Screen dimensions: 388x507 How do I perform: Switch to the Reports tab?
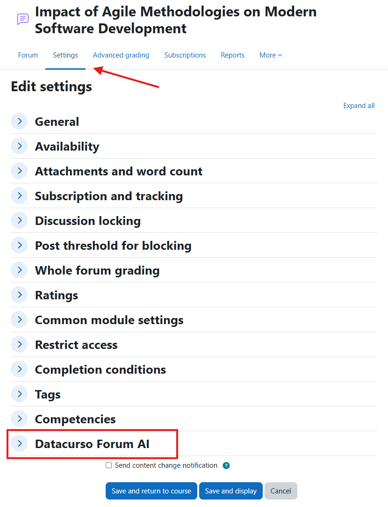232,55
